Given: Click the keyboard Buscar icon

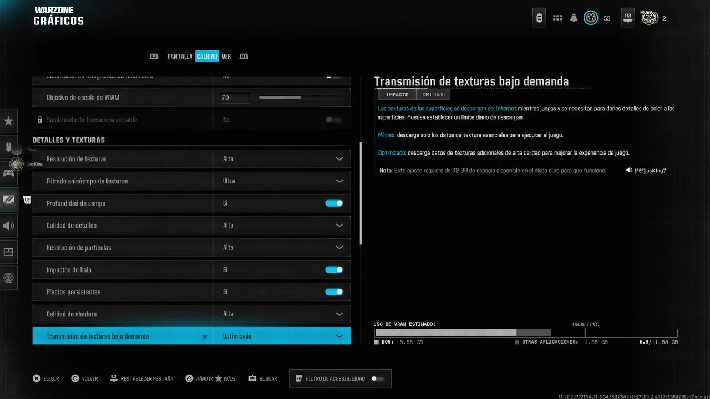Looking at the screenshot, I should [252, 378].
